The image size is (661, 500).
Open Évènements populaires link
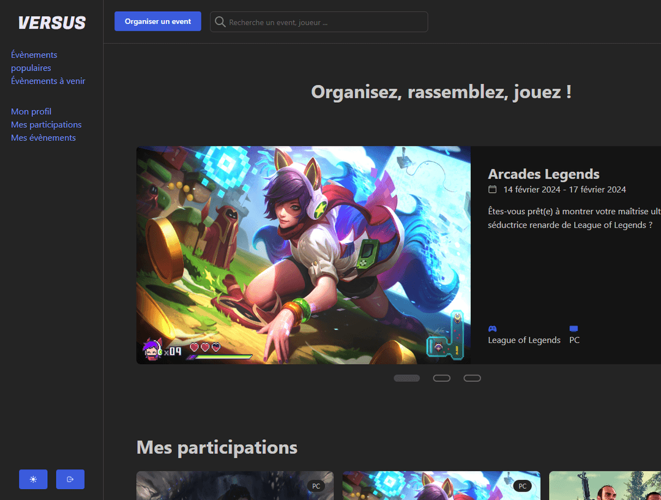click(34, 61)
